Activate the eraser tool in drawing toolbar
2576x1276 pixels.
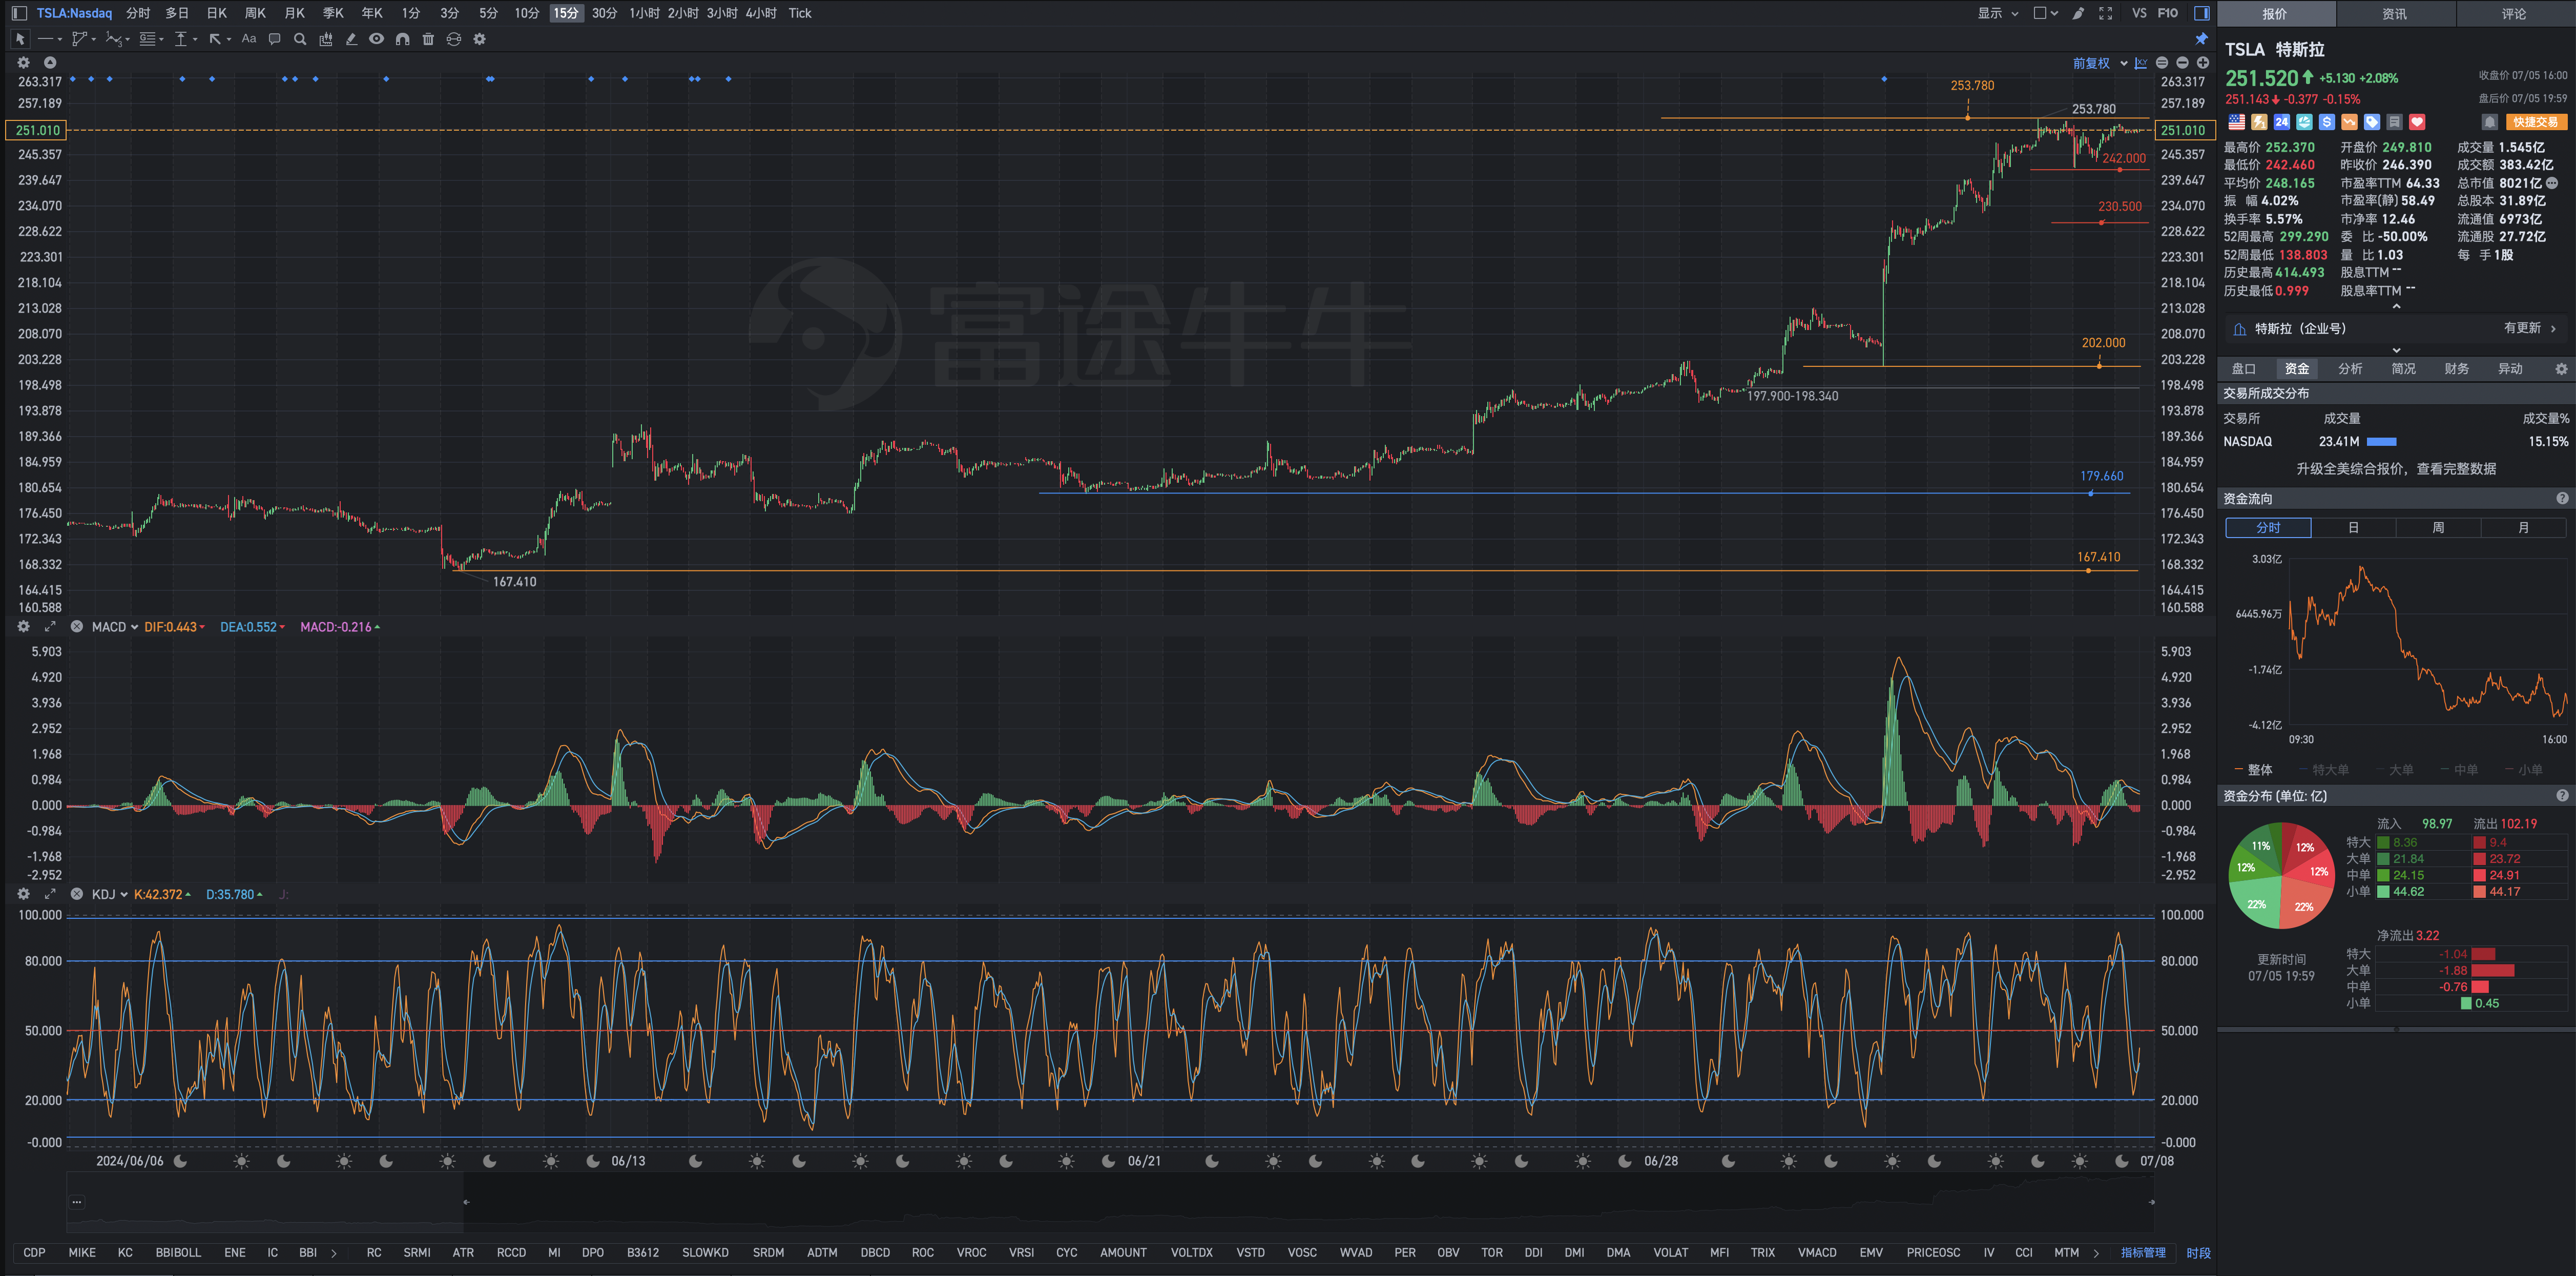coord(351,39)
